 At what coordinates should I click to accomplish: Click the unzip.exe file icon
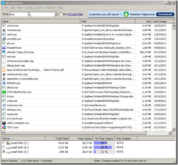(x=4, y=101)
